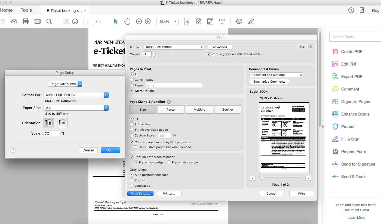
Task: Expand More Options disclosure triangle
Action: 132,91
